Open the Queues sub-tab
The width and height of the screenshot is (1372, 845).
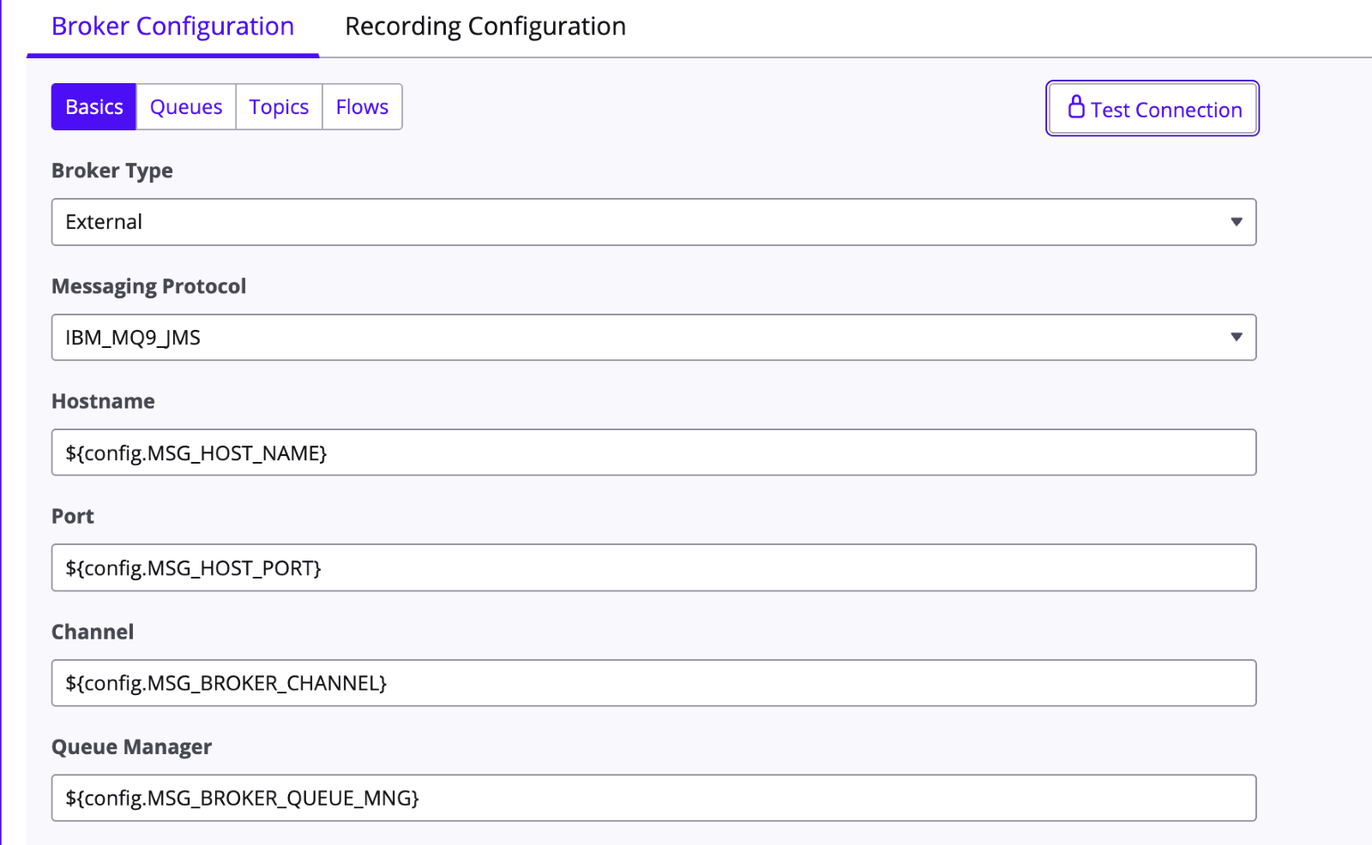click(x=185, y=107)
